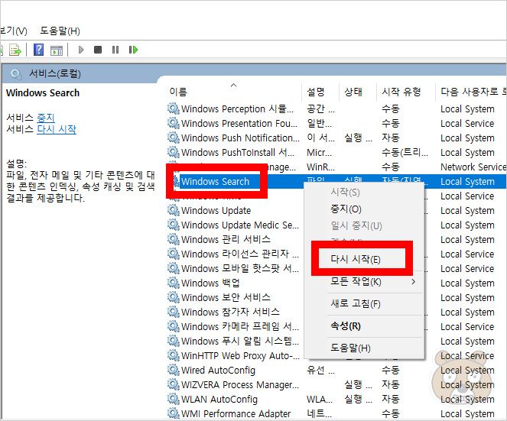Select Windows 백업 service row
The height and width of the screenshot is (421, 507).
[210, 283]
